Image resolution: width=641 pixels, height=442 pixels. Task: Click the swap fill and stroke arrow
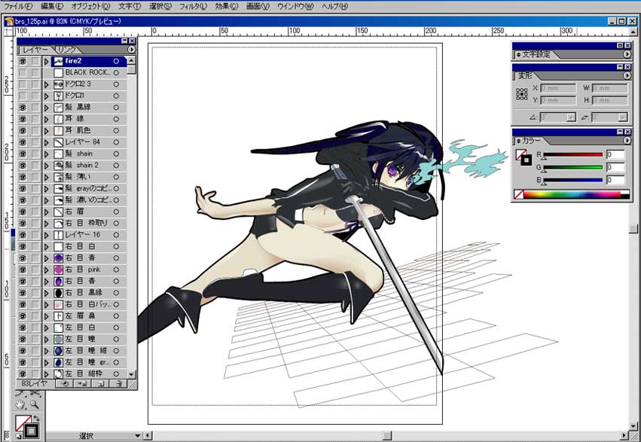(x=36, y=419)
